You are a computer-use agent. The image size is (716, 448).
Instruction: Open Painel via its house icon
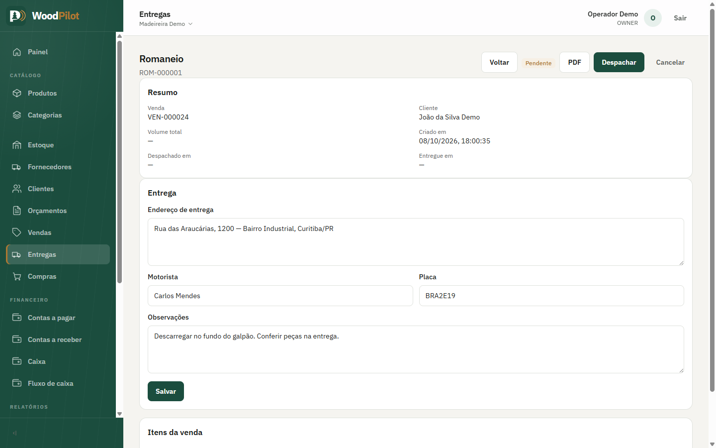[x=17, y=52]
